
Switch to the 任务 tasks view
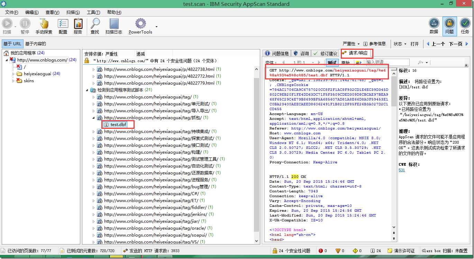point(465,23)
